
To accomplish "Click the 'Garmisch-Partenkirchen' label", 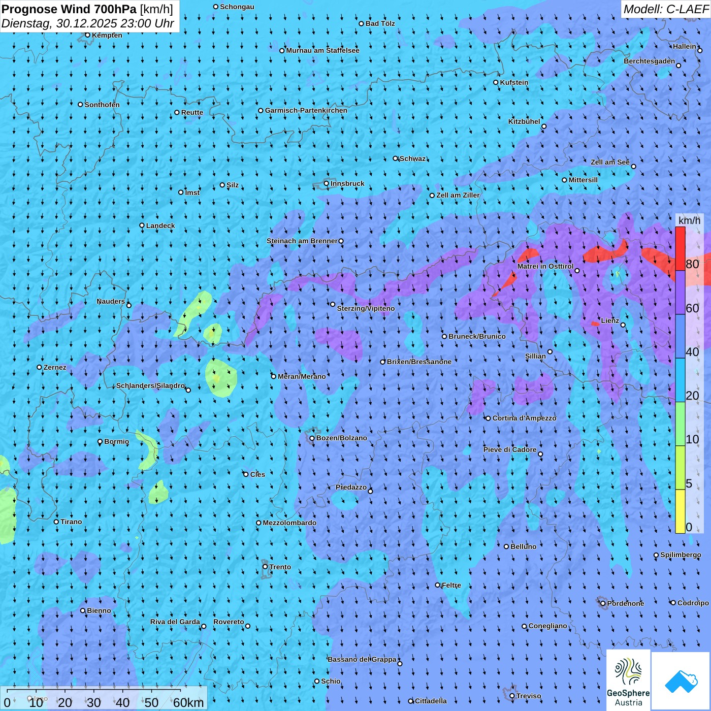I will click(x=306, y=110).
